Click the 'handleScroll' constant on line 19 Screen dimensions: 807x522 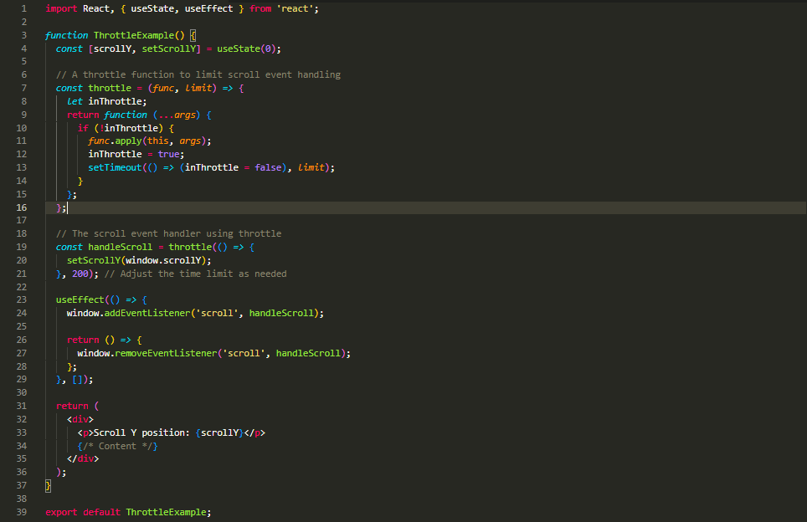pyautogui.click(x=120, y=248)
